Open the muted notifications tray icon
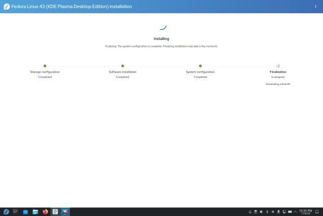Viewport: 323px width, 216px height. 250,211
